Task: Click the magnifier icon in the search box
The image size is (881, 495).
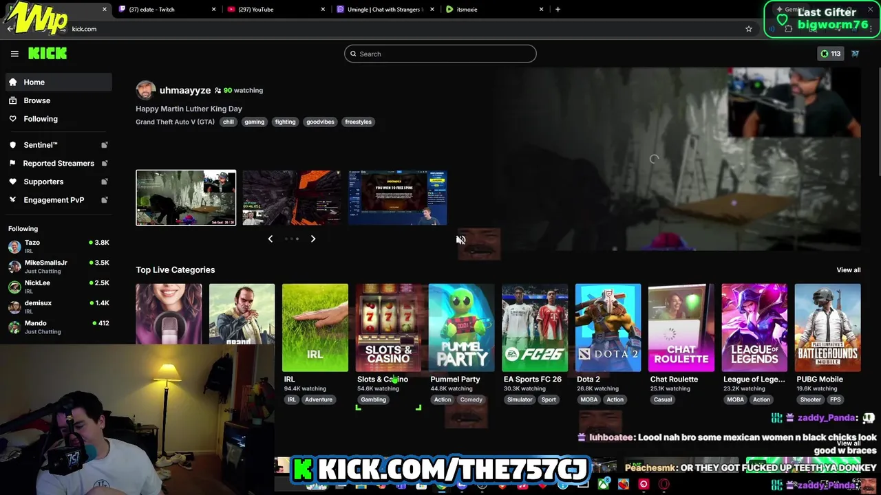Action: pos(353,54)
